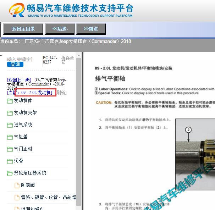This screenshot has width=215, height=210.
Task: Expand the Special Tools plus box
Action: (96, 93)
